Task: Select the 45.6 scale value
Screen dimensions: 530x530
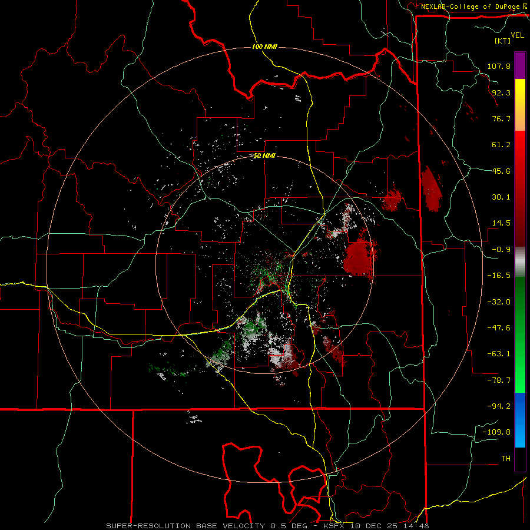Action: (501, 171)
